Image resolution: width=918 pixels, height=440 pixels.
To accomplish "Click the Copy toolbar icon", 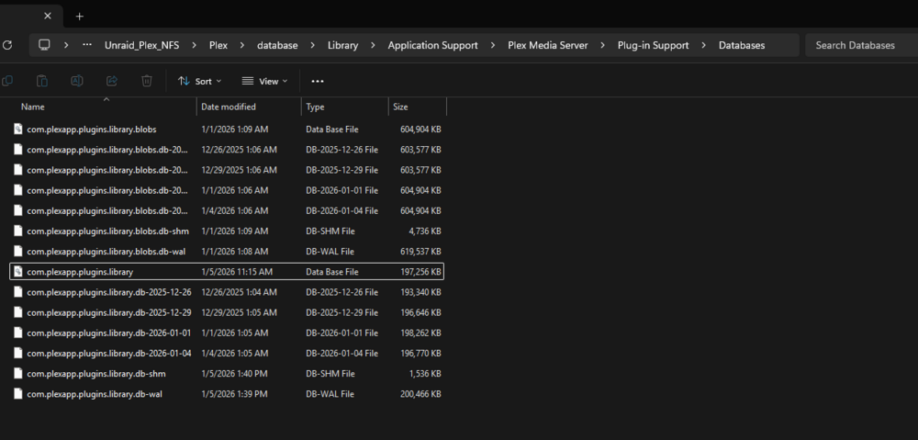I will [x=7, y=81].
